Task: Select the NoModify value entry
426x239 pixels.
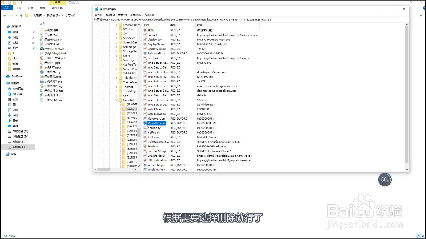Action: tap(154, 128)
